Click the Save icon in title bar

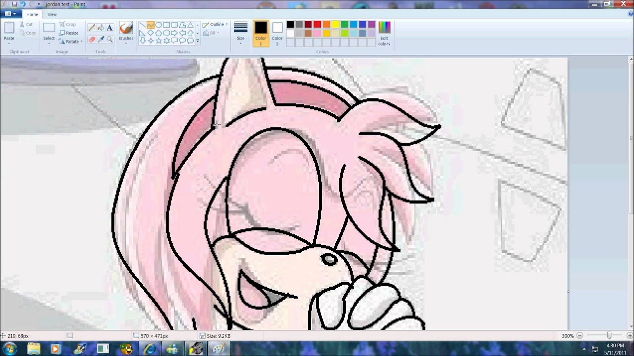14,4
